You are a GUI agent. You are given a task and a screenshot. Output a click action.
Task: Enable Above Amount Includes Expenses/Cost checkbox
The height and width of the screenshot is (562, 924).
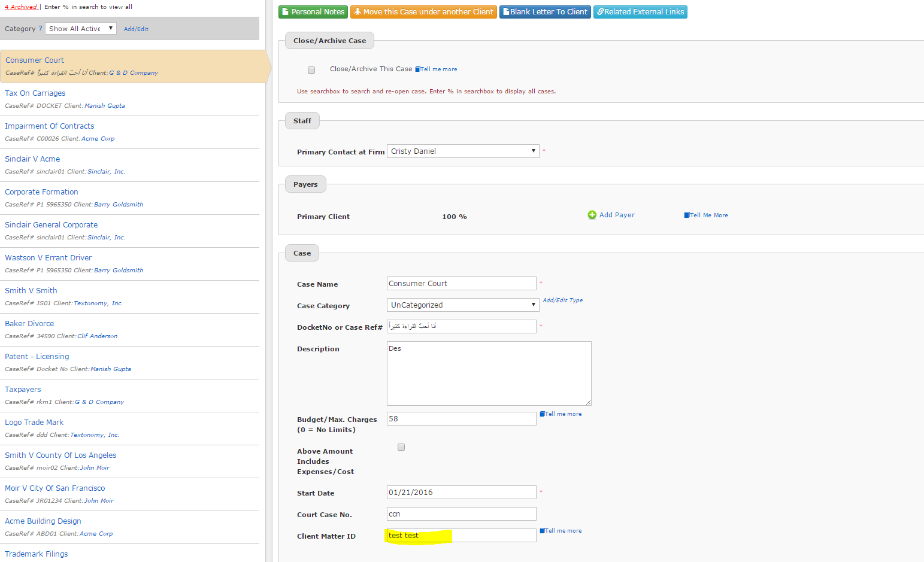[401, 447]
